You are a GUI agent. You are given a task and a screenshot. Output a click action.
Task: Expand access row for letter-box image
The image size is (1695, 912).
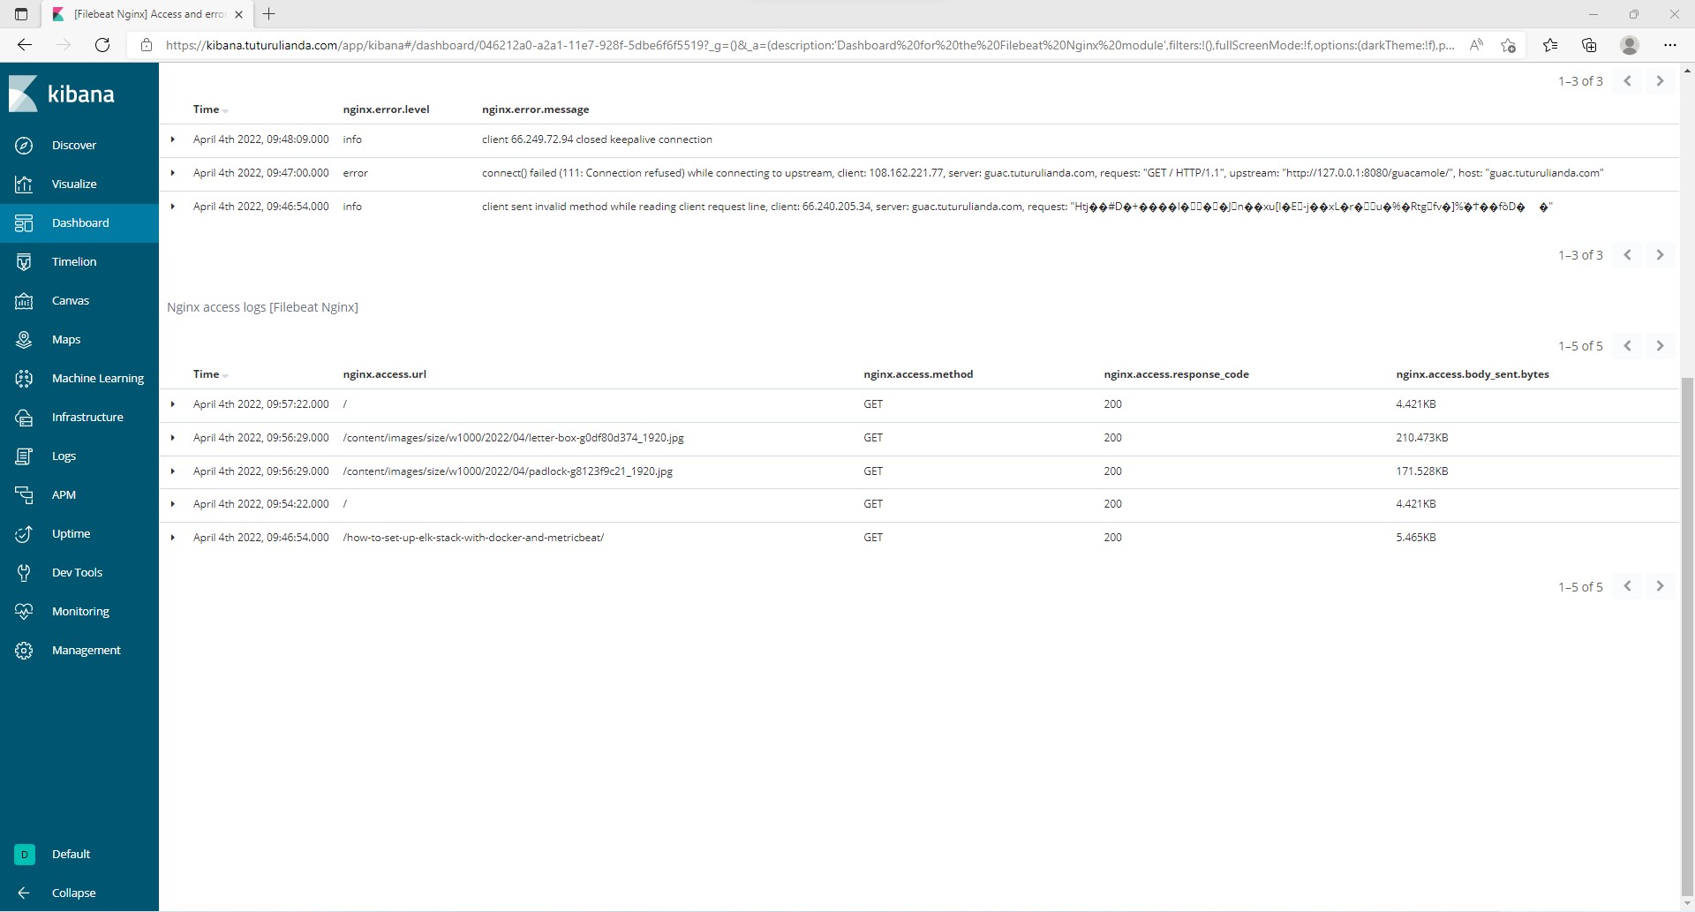click(x=173, y=438)
